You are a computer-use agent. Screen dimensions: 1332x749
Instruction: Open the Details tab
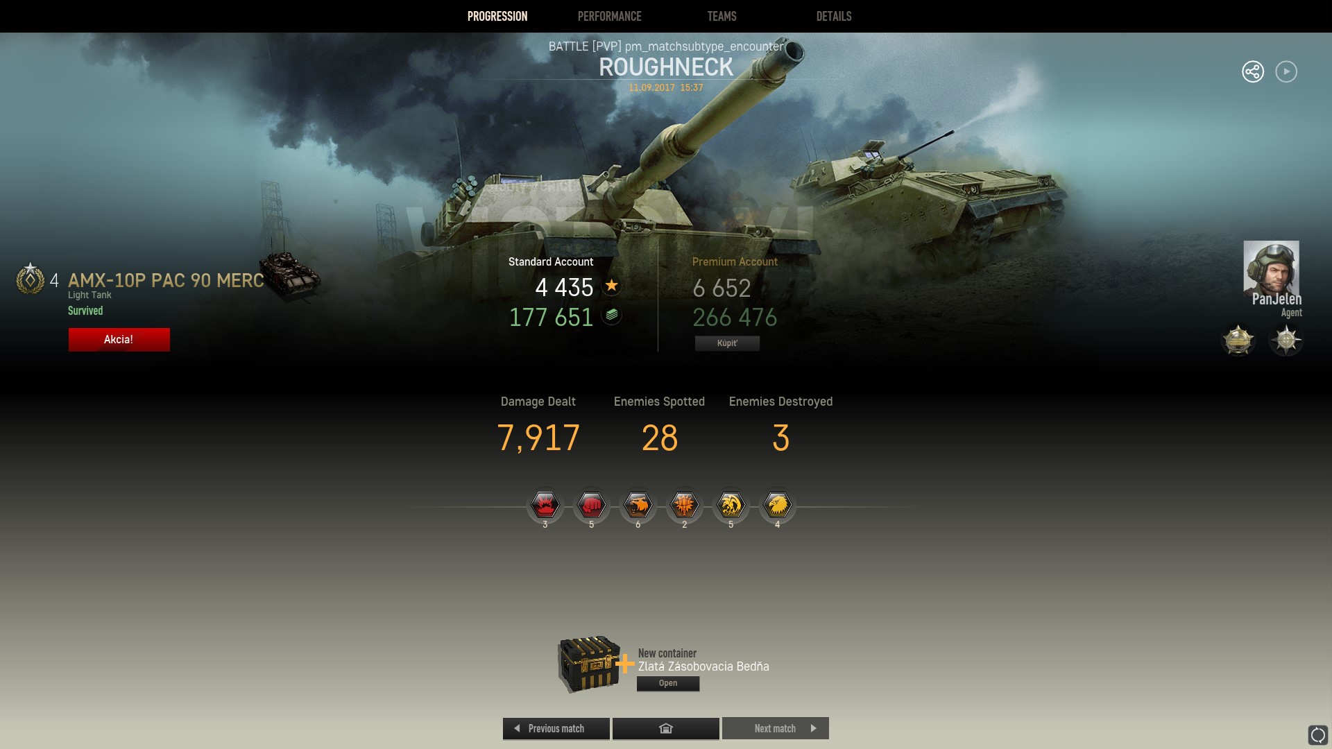click(x=834, y=16)
